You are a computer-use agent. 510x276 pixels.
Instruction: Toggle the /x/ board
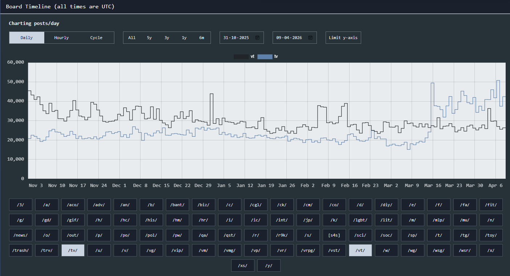click(x=491, y=250)
